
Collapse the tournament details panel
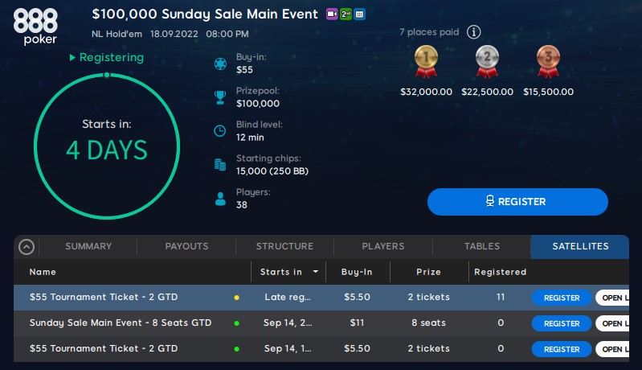pyautogui.click(x=27, y=247)
